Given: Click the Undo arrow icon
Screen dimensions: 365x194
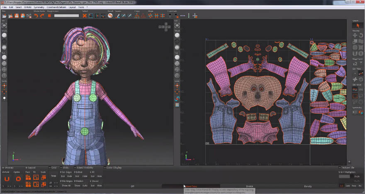Looking at the screenshot, I should click(36, 16).
